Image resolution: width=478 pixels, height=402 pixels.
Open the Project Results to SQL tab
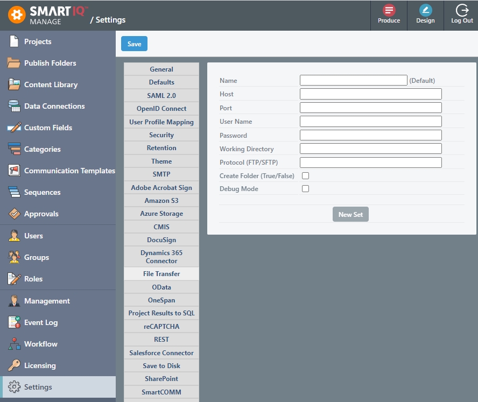coord(161,313)
